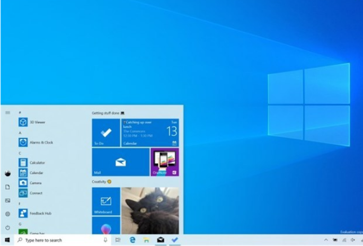The height and width of the screenshot is (246, 363).
Task: Click the '#' letter header in app list
Action: [20, 112]
